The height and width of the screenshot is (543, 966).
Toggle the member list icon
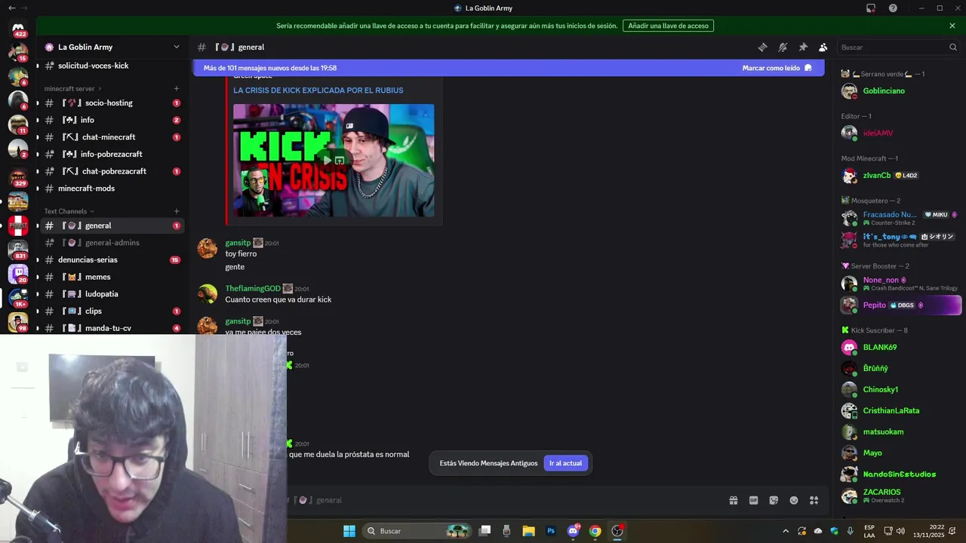(x=823, y=47)
